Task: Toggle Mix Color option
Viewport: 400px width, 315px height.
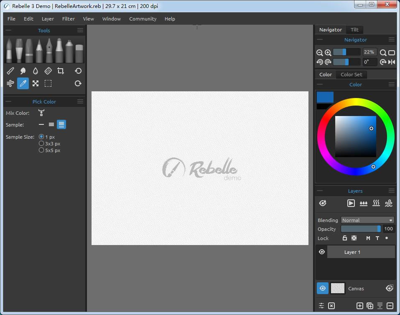Action: (41, 113)
